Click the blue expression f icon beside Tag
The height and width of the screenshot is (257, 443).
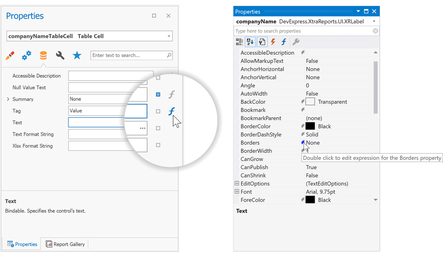pyautogui.click(x=171, y=111)
